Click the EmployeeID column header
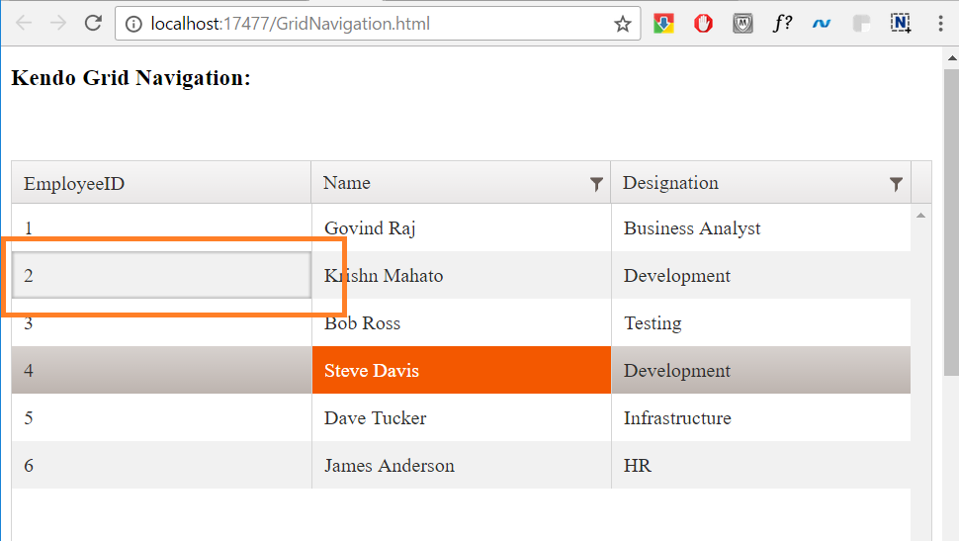 point(74,183)
